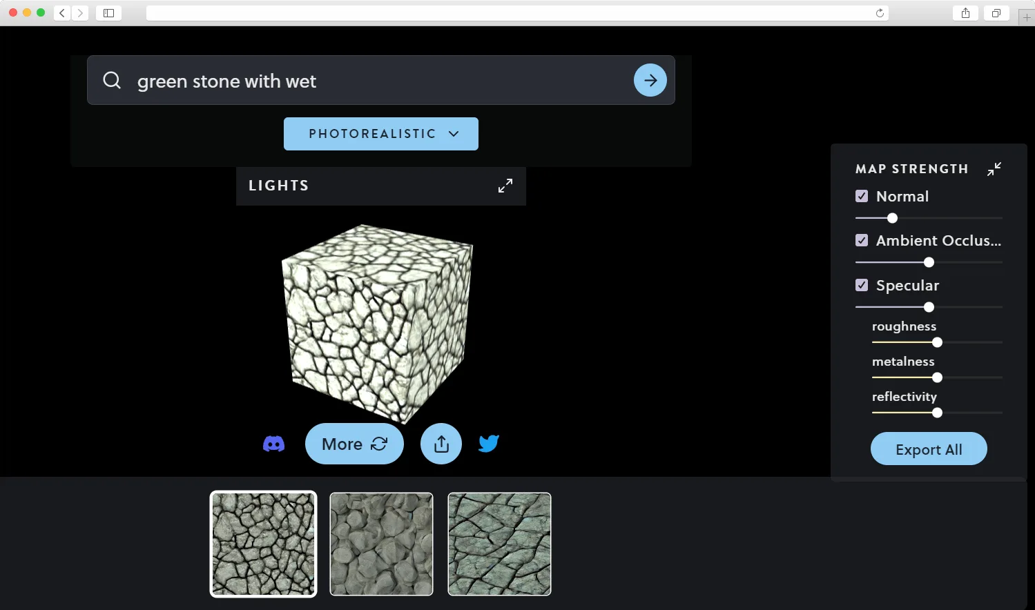The image size is (1035, 610).
Task: Generate more textures with More button
Action: 354,444
